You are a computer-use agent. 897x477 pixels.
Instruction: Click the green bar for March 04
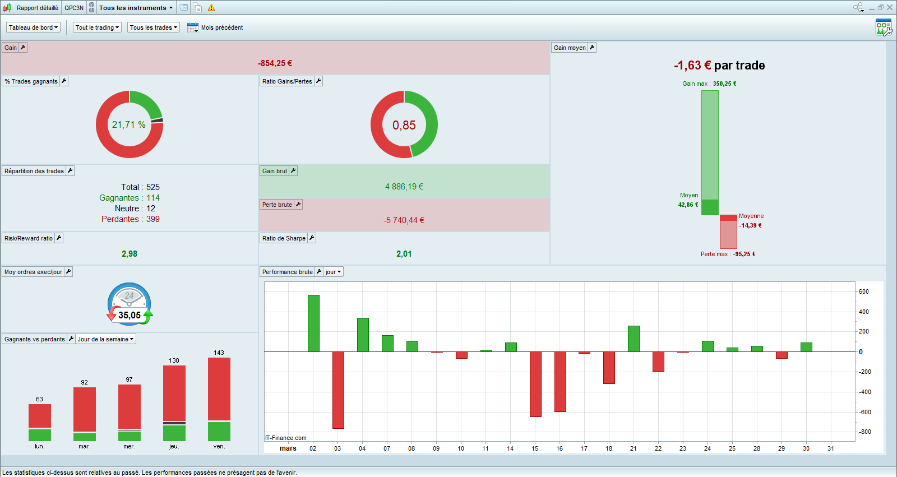pyautogui.click(x=363, y=335)
